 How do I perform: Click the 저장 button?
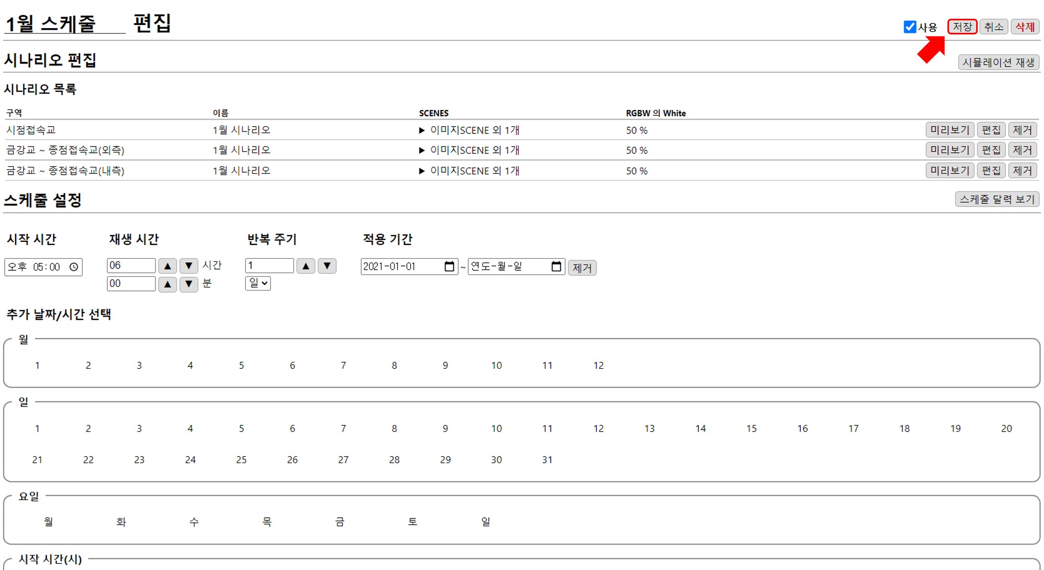coord(963,27)
